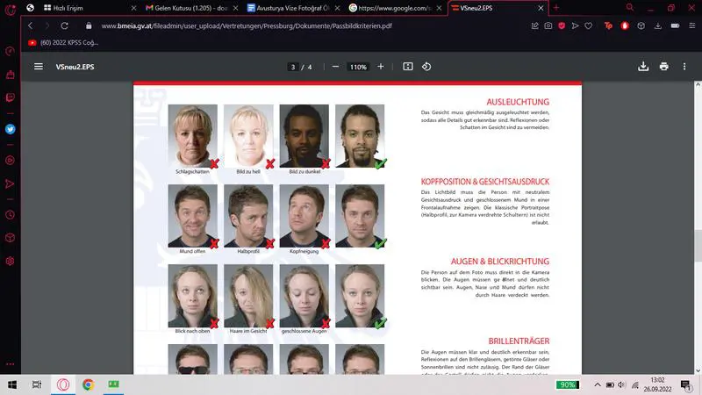Open Twitter from the Opera sidebar

pos(10,129)
